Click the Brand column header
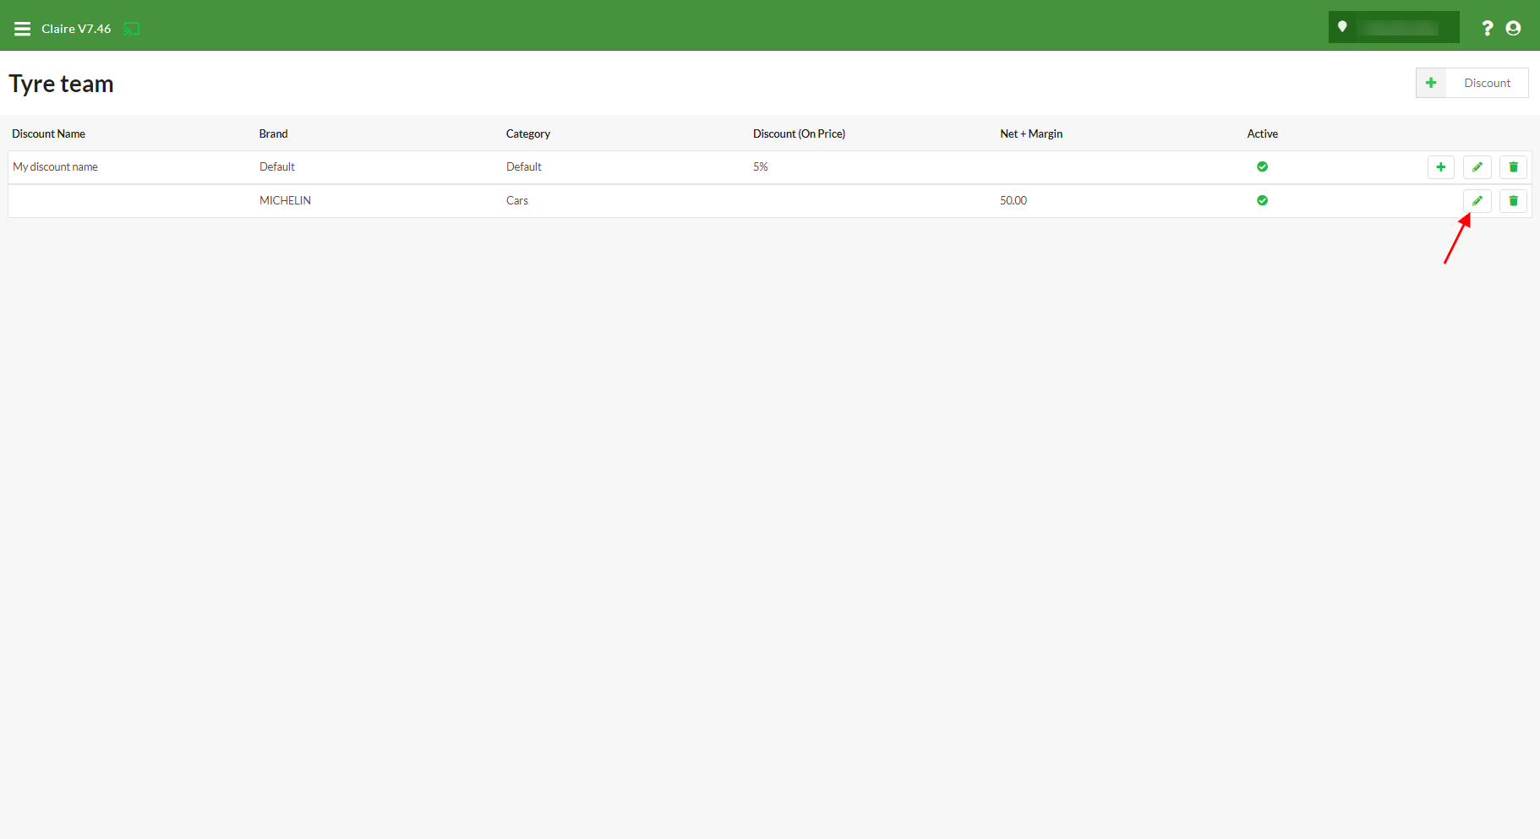This screenshot has height=839, width=1540. (273, 133)
